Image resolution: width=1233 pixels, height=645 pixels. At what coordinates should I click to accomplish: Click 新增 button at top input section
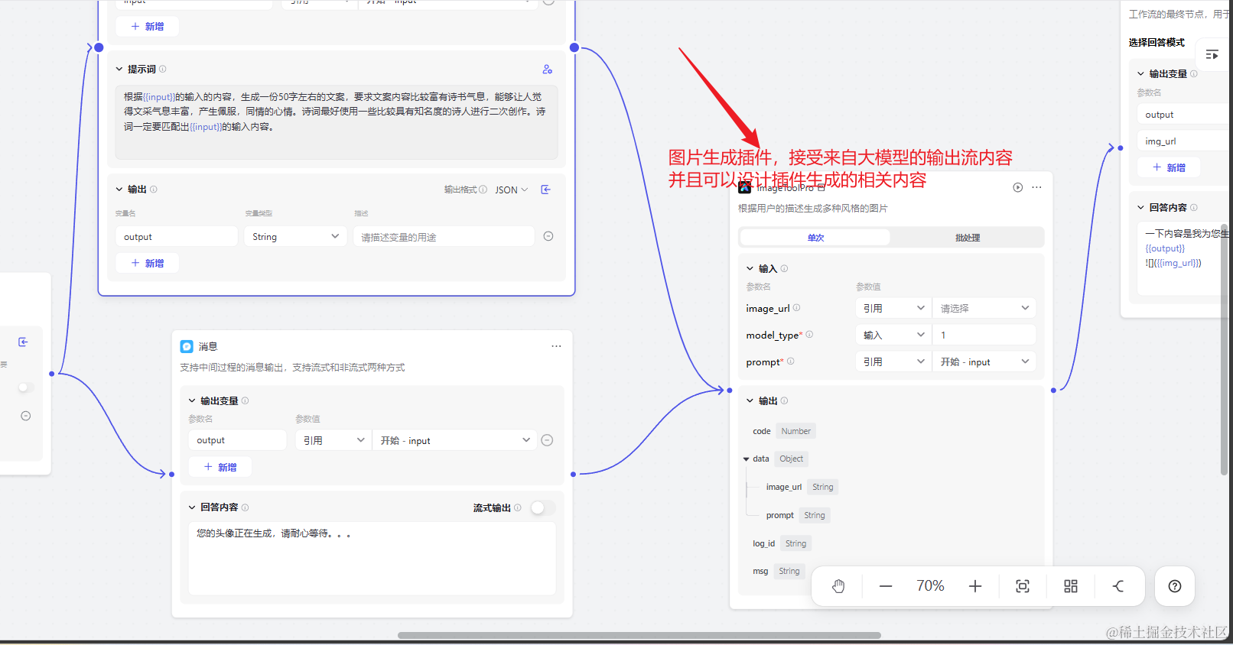(x=148, y=26)
